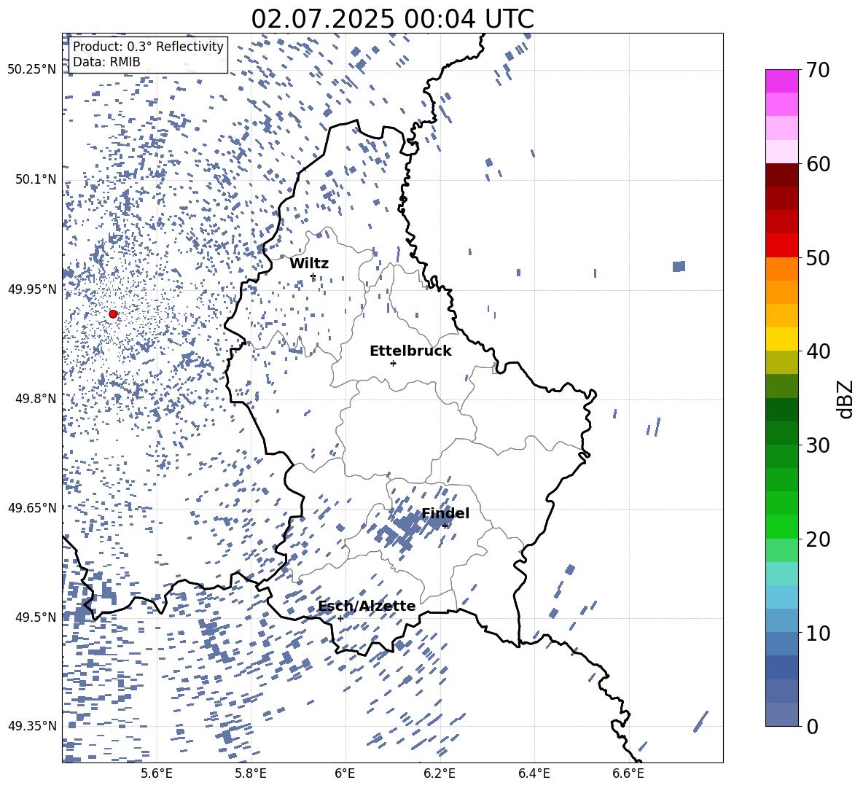The image size is (863, 788).
Task: Click colorbar tick label 70
Action: [818, 70]
